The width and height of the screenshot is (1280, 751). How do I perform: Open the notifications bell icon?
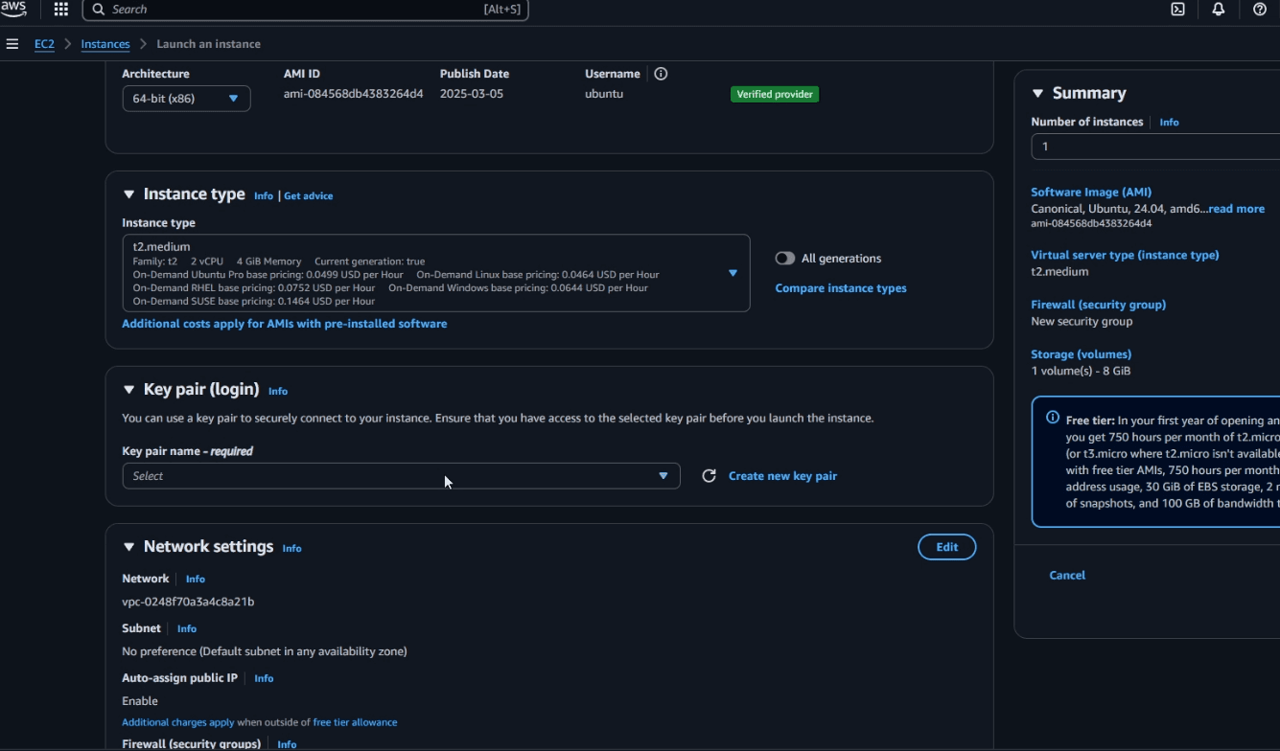(1219, 10)
